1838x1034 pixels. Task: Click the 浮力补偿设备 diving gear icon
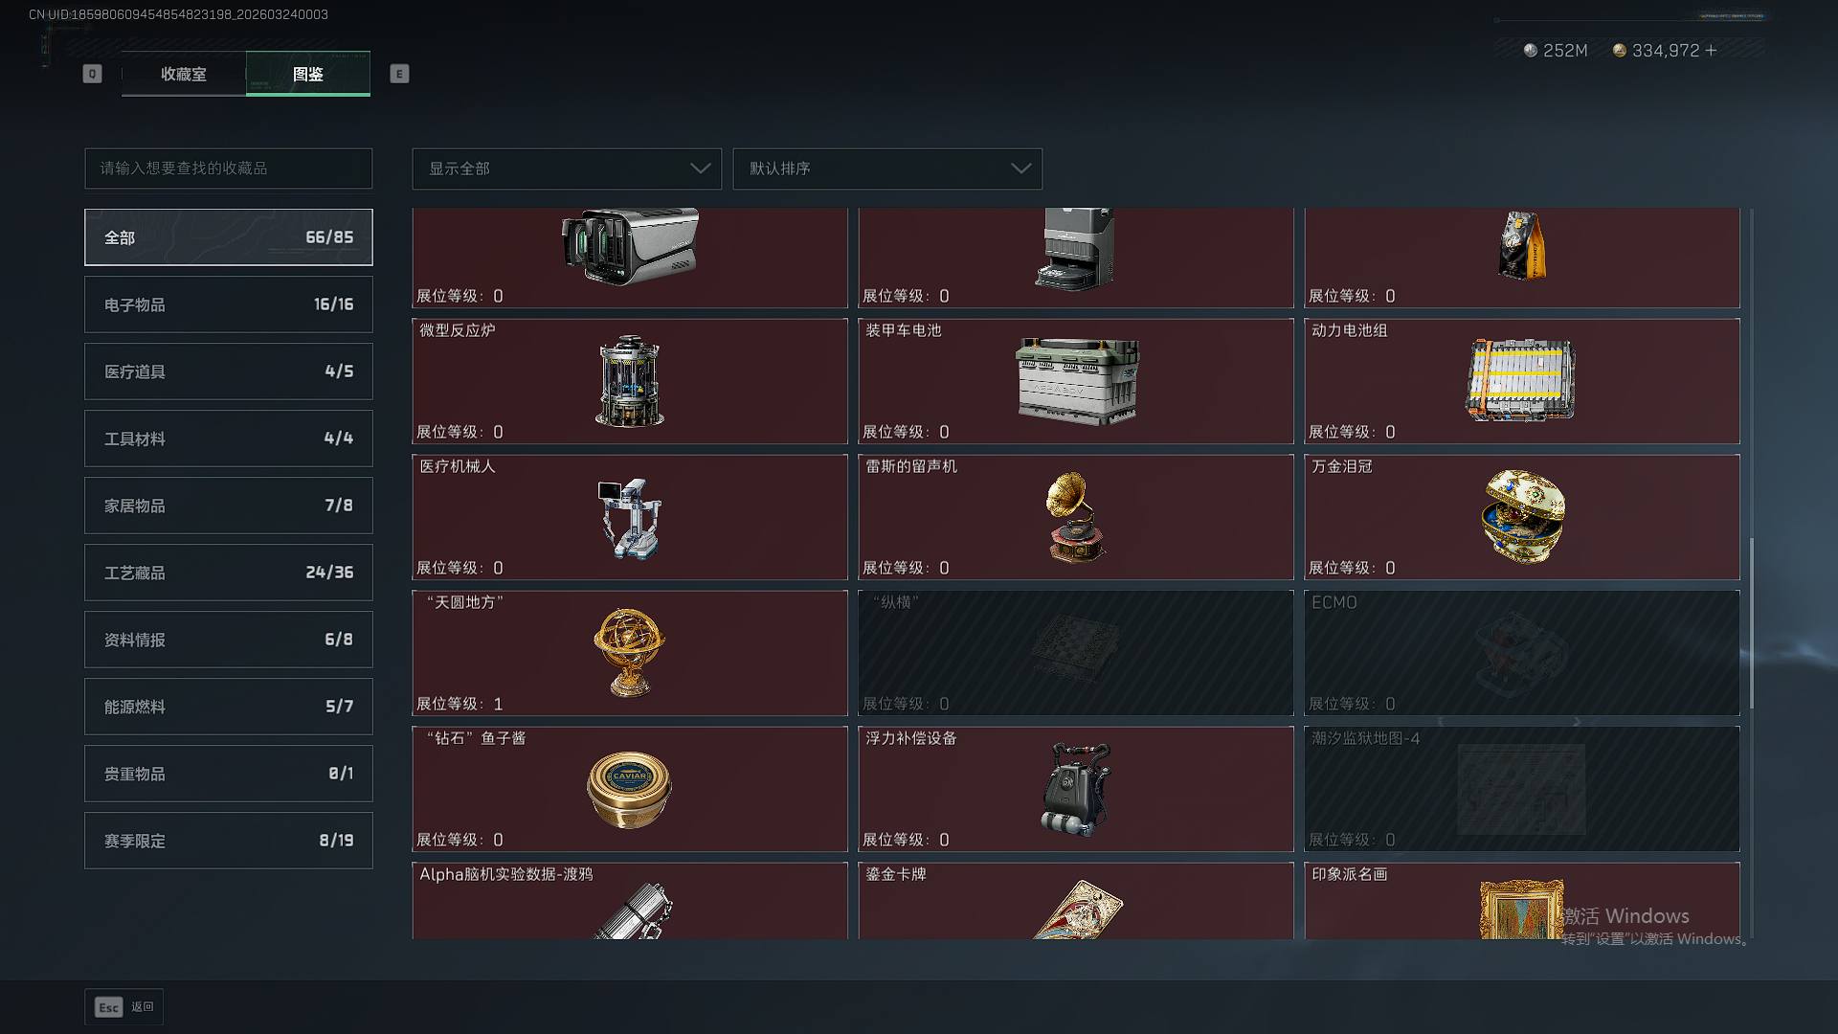[x=1076, y=789]
